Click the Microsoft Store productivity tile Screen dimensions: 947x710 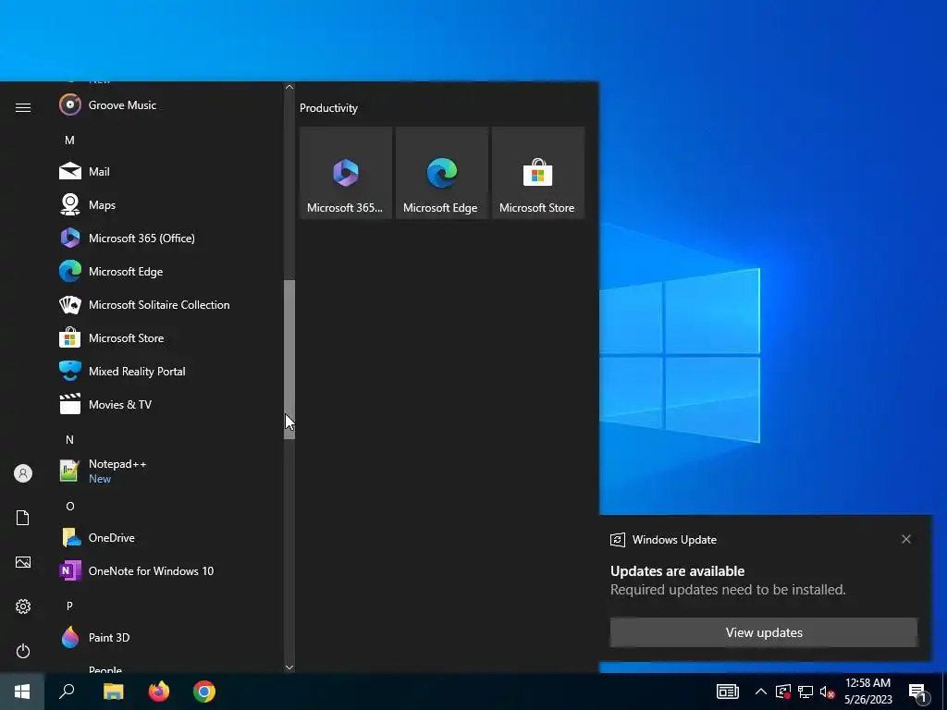click(537, 173)
